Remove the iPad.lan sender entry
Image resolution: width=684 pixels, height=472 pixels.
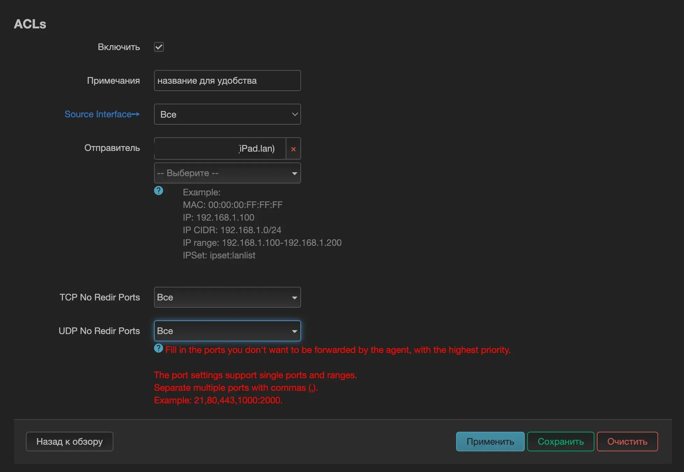(293, 149)
